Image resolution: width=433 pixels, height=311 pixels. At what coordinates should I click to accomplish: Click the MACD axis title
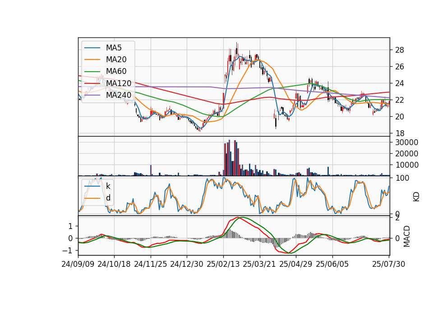pos(407,236)
